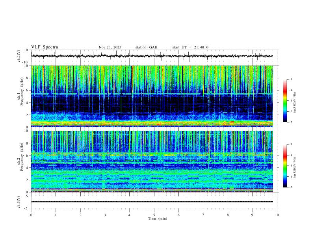Click the ch.2 spectrogram colorbar
Viewport: 312px width, 241px height.
click(285, 166)
